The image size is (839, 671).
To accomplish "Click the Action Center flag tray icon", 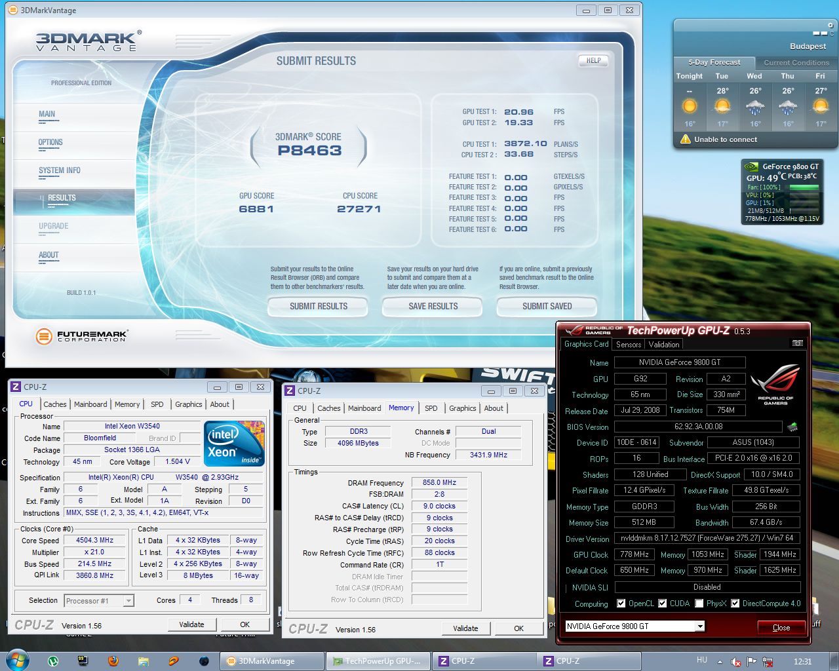I will [751, 662].
